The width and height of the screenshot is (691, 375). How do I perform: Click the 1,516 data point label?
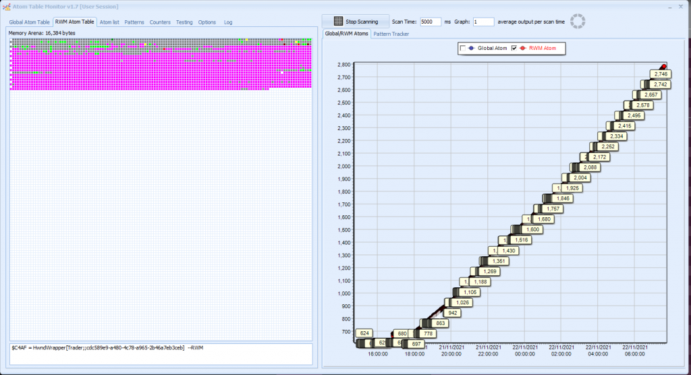coord(522,240)
